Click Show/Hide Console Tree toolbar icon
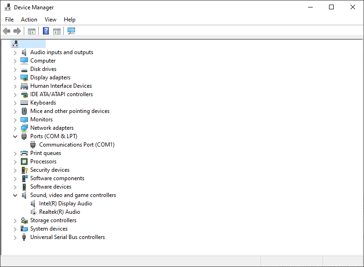This screenshot has height=267, width=364. tap(32, 31)
